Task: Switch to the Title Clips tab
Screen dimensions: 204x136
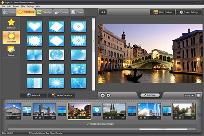Action: pos(45,12)
